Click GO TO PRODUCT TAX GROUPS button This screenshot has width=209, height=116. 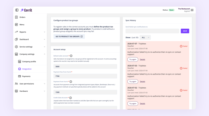[69, 36]
